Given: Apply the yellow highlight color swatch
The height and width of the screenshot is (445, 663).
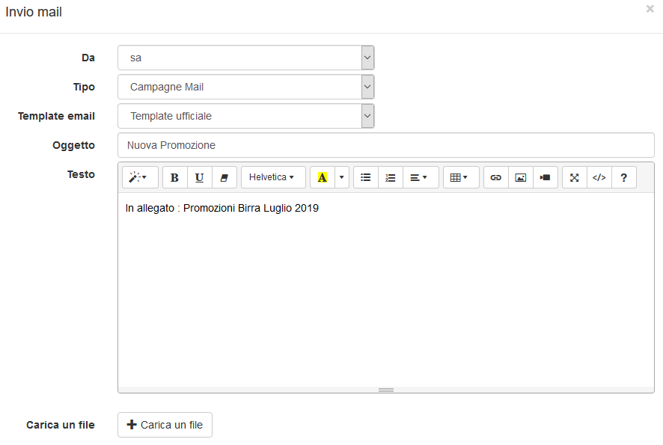Looking at the screenshot, I should click(323, 177).
